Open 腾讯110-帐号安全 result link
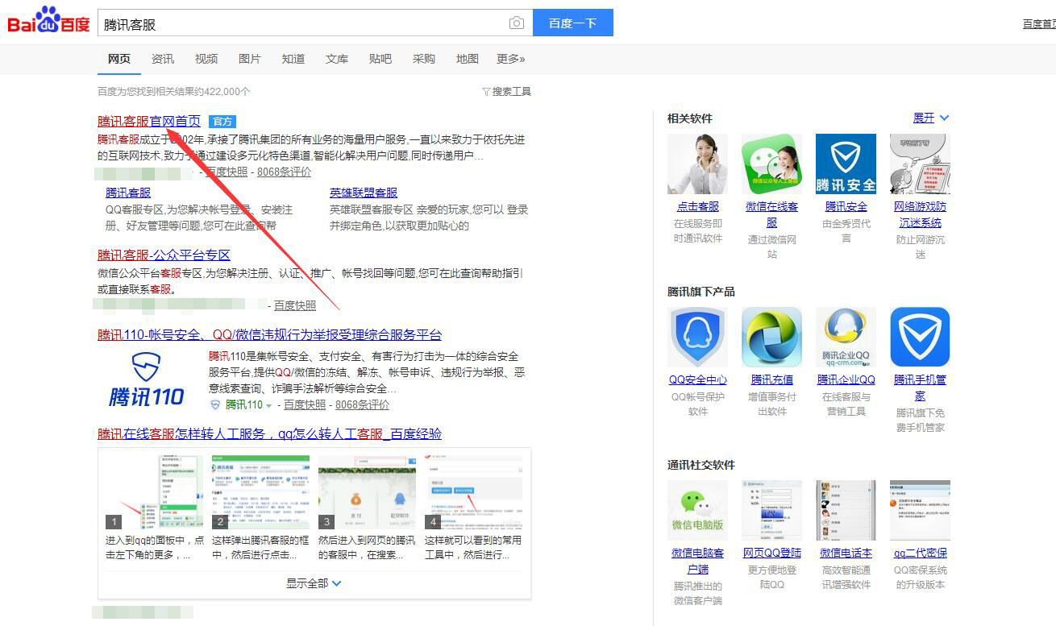The height and width of the screenshot is (626, 1056). 270,334
